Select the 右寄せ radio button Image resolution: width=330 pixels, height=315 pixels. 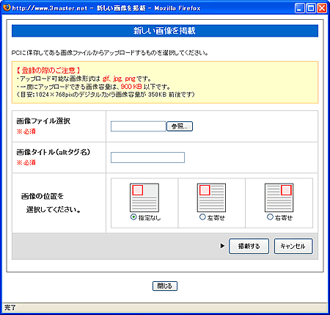tap(270, 217)
